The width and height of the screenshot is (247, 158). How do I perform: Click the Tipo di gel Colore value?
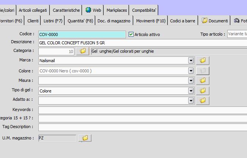point(46,91)
